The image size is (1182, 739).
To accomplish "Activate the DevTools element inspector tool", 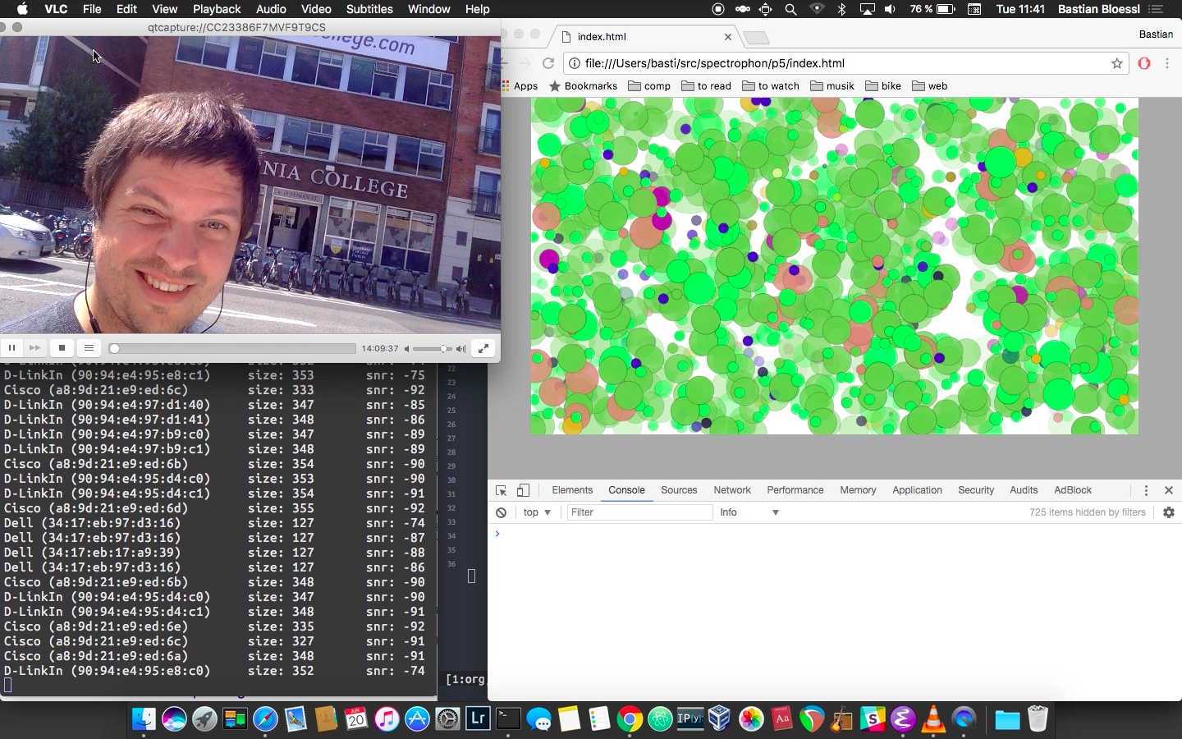I will (501, 490).
